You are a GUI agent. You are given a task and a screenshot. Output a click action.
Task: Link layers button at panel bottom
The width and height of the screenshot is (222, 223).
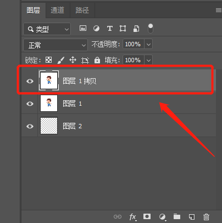(x=118, y=217)
